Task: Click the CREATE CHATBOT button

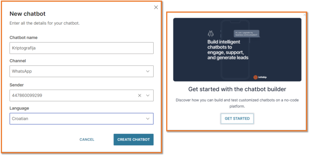Action: coord(134,139)
